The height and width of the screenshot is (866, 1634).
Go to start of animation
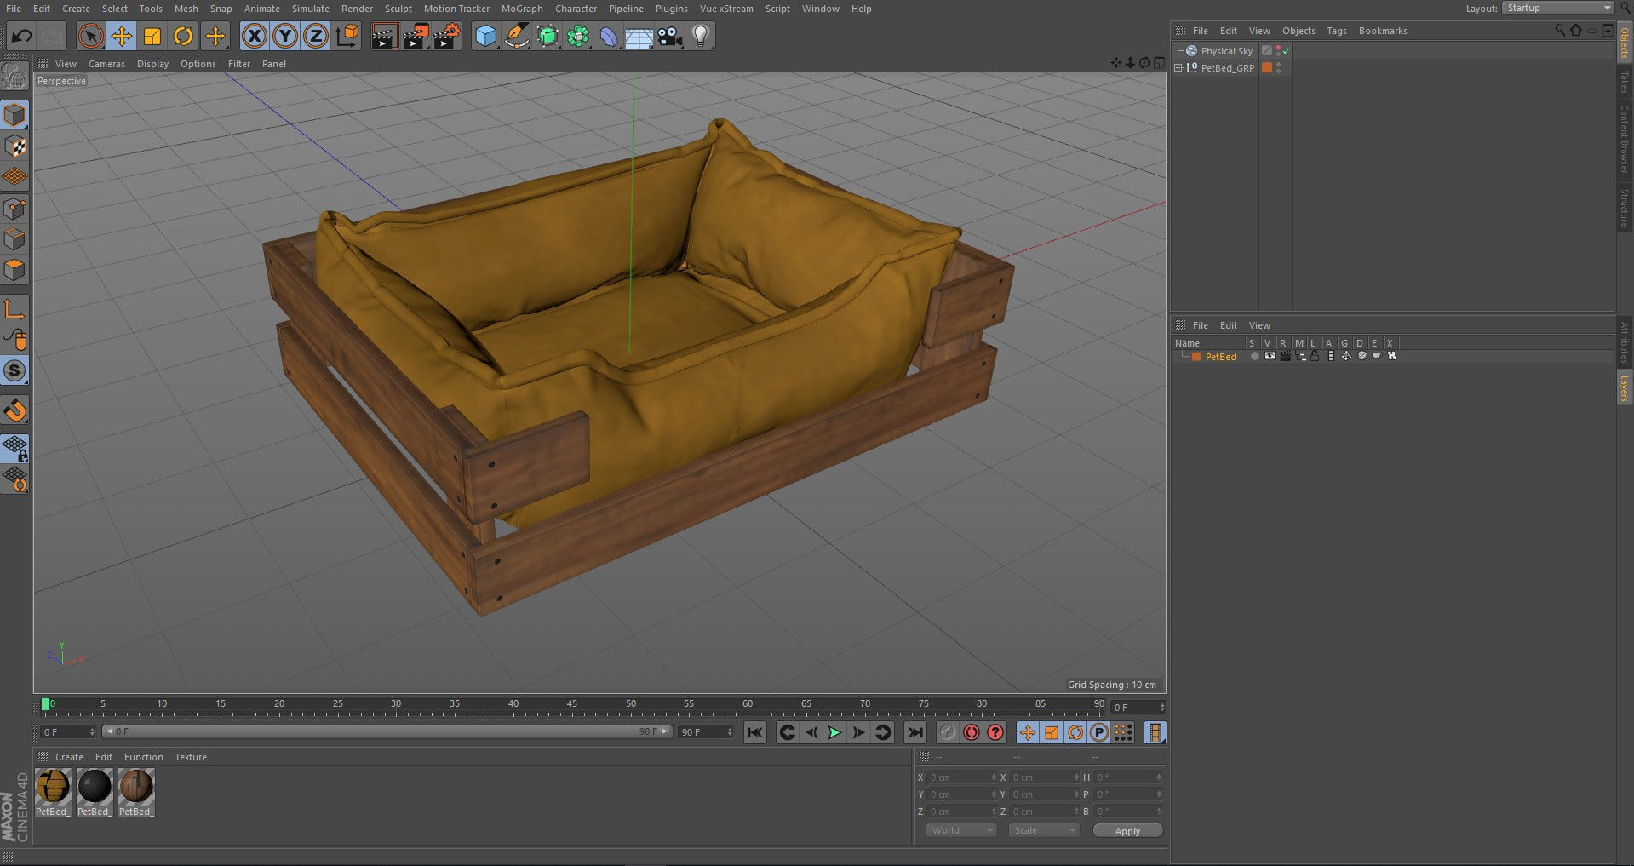(x=754, y=732)
